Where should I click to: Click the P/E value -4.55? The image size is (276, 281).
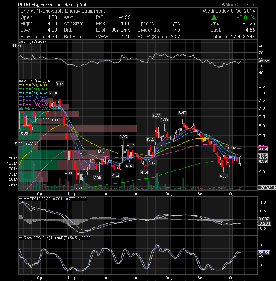pos(125,17)
